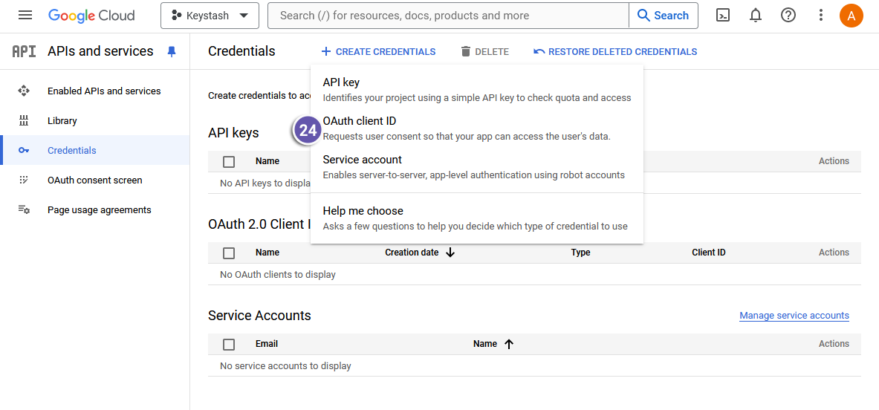Click the Service Accounts section heading
The image size is (879, 410).
coord(259,316)
